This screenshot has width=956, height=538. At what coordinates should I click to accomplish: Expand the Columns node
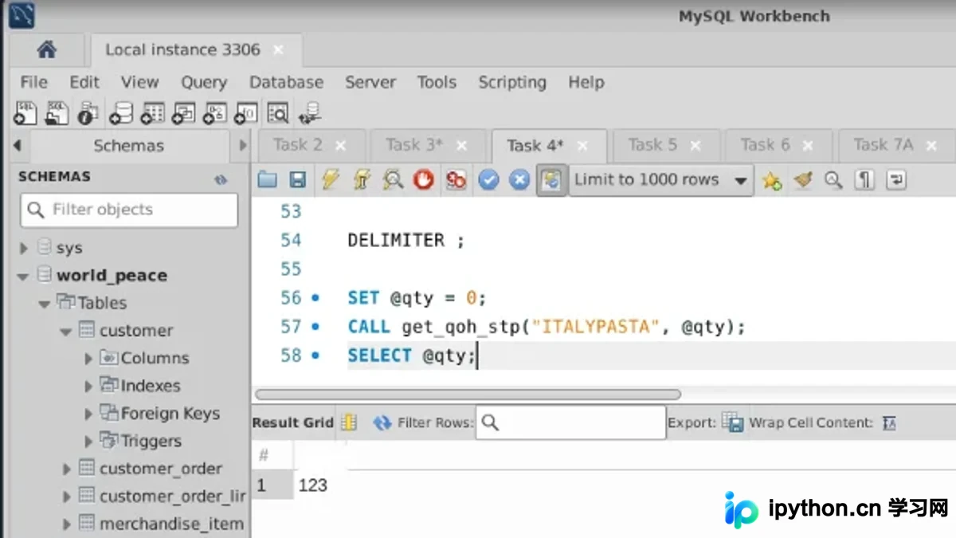(88, 359)
